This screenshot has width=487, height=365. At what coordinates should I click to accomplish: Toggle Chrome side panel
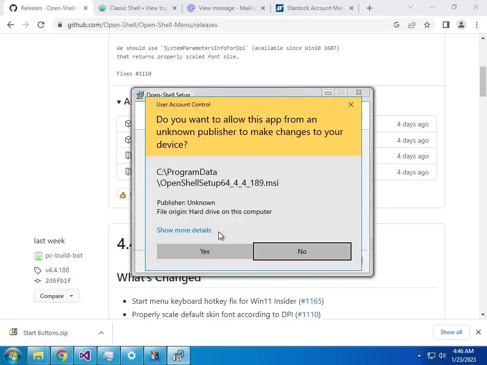point(446,25)
